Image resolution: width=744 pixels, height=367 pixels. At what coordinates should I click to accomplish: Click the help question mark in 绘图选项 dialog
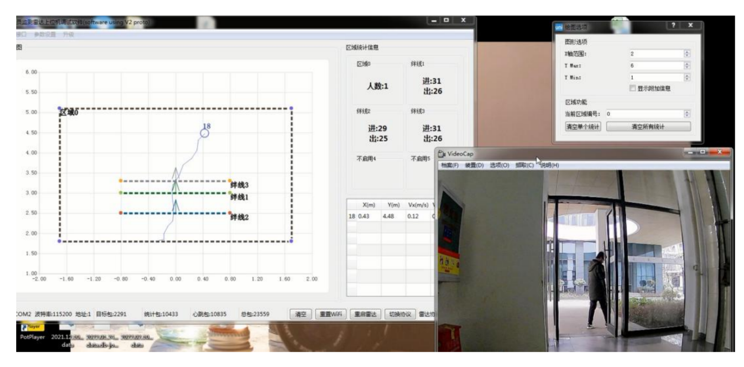(x=673, y=26)
